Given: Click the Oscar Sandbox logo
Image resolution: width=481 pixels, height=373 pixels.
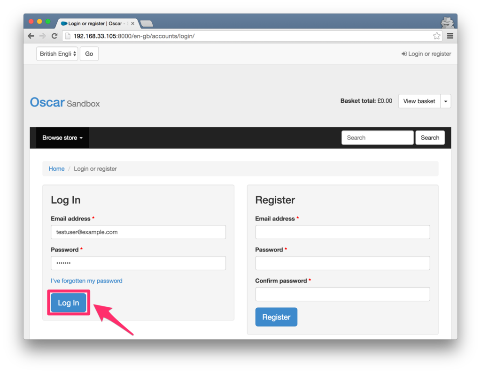Looking at the screenshot, I should point(65,102).
